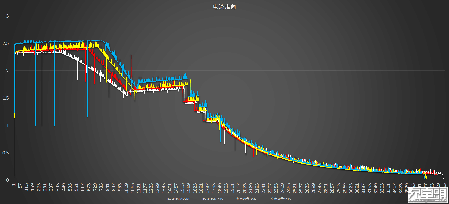Click the x-axis label "1849"

[220, 188]
